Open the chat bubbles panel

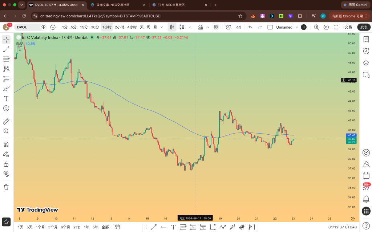coord(366,75)
